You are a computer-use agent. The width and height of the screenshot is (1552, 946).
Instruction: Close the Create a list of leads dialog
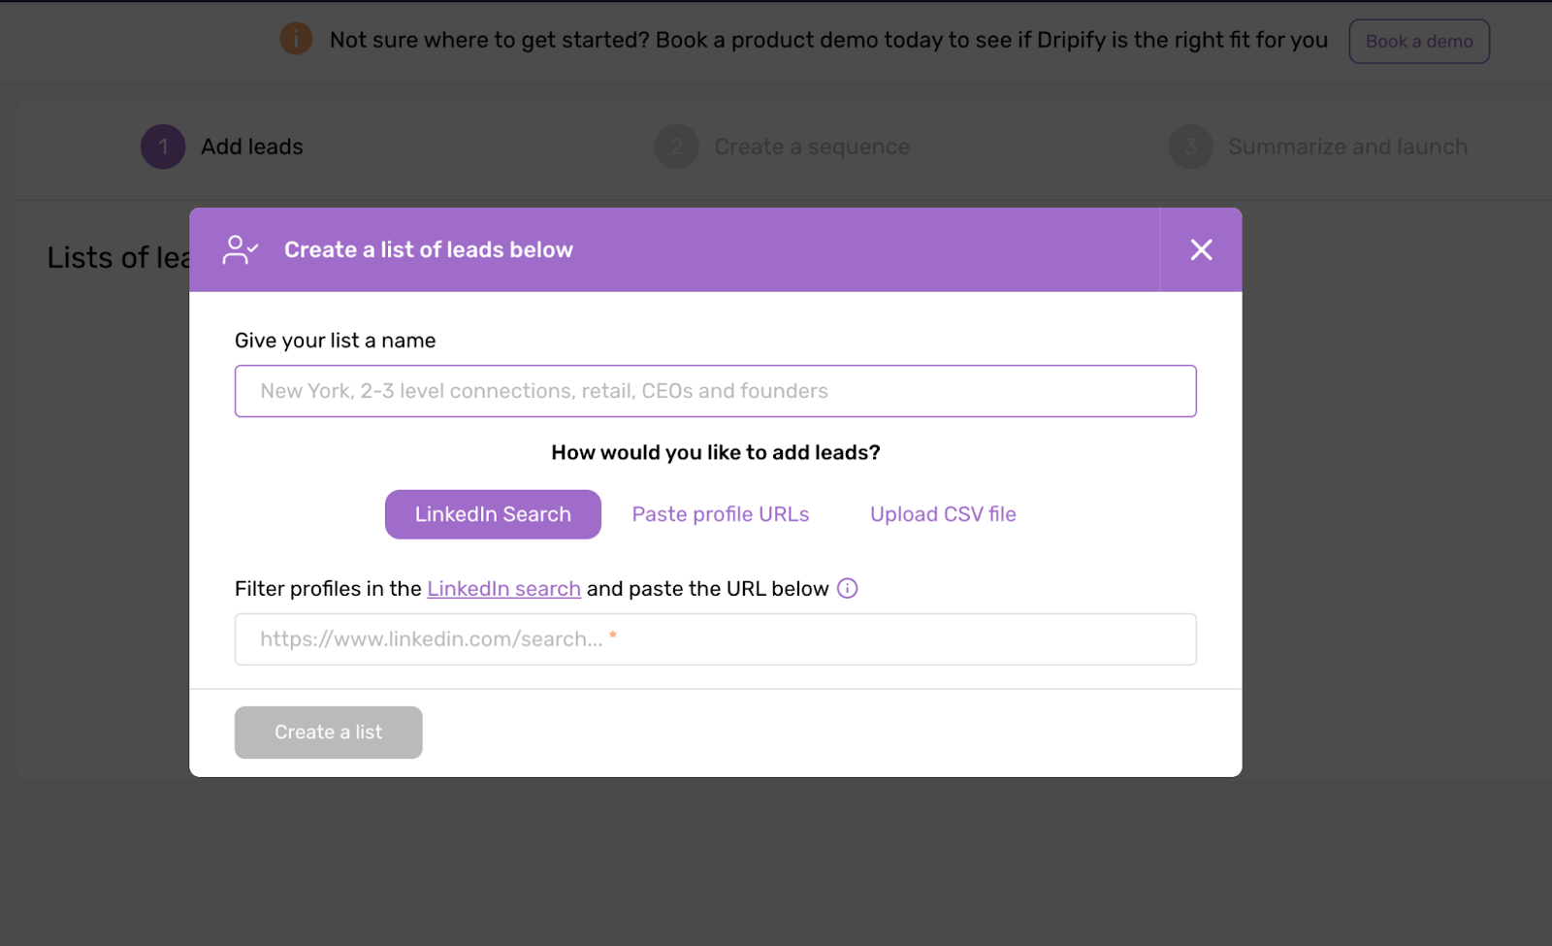click(x=1201, y=249)
